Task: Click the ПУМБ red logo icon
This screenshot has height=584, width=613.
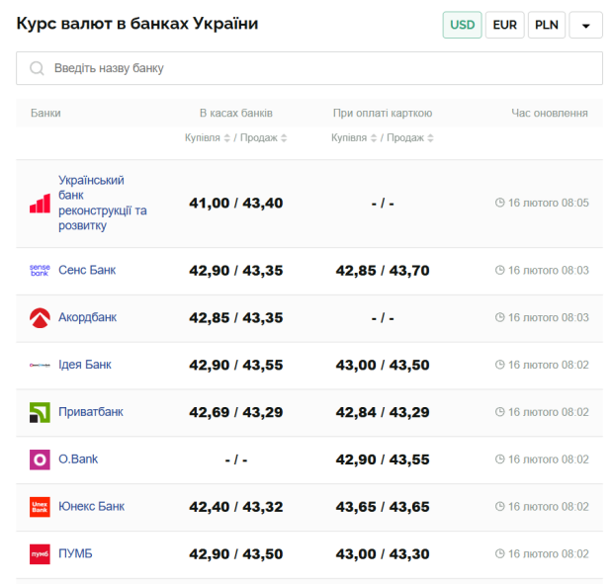Action: 40,554
